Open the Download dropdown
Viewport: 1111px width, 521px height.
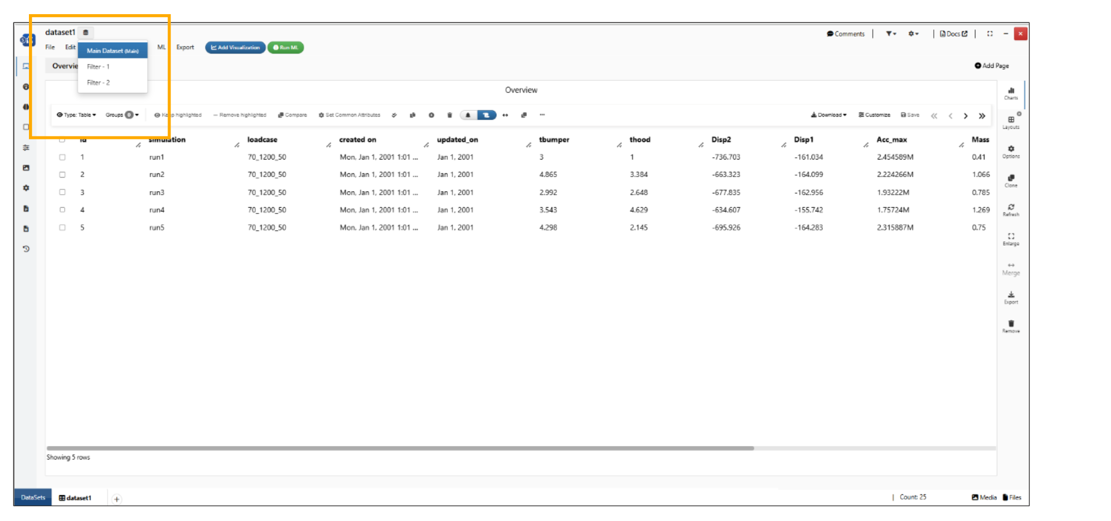829,115
